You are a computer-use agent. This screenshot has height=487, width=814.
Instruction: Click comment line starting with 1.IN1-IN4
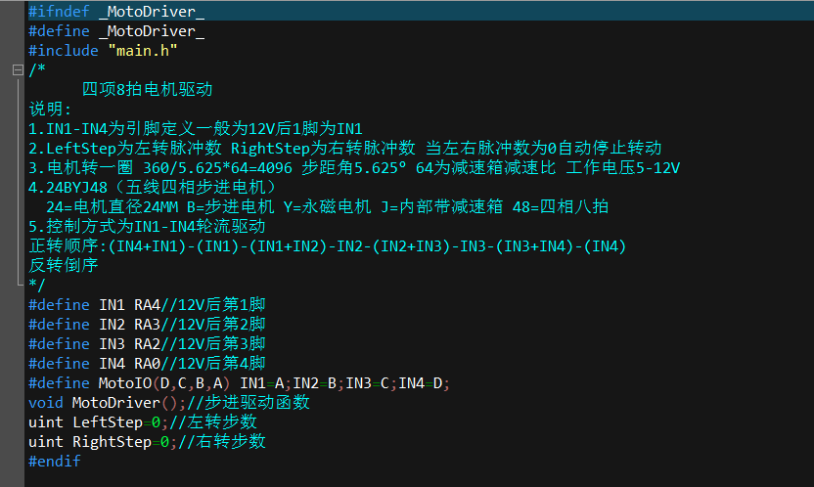click(x=196, y=128)
